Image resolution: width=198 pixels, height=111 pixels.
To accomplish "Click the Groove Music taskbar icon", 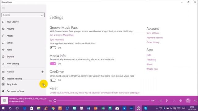I will tap(139, 108).
